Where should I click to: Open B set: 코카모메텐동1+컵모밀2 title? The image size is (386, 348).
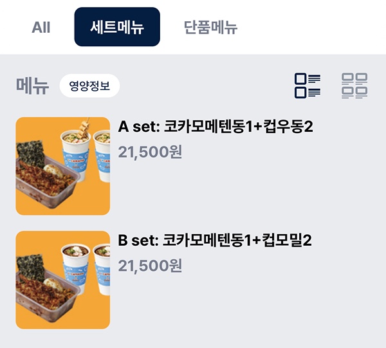tap(216, 241)
